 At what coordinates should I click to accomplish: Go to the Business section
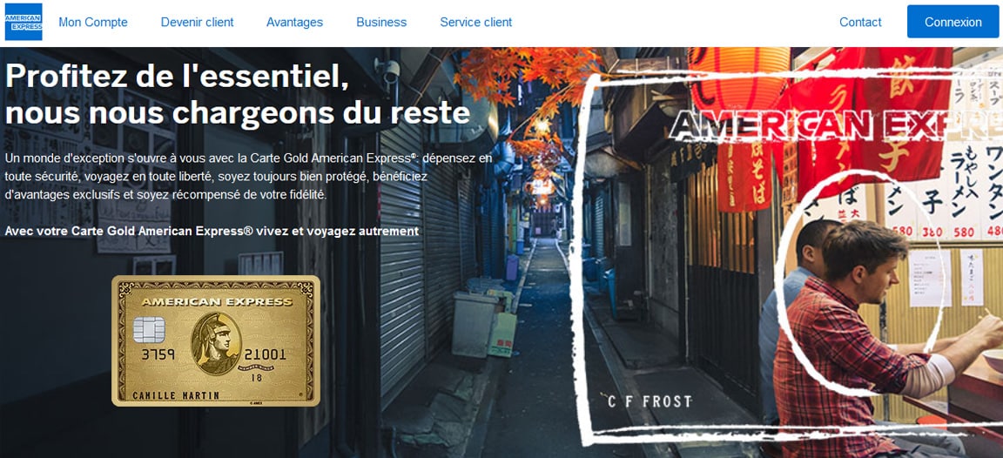[x=381, y=23]
